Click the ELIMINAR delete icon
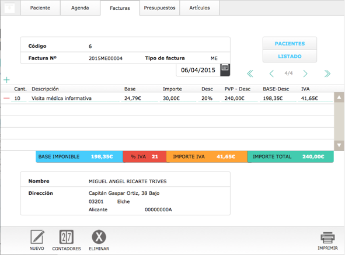This screenshot has width=345, height=255. (x=99, y=237)
